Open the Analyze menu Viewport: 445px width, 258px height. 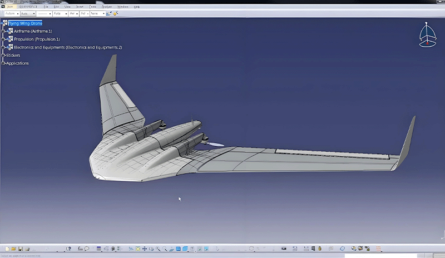click(x=107, y=7)
